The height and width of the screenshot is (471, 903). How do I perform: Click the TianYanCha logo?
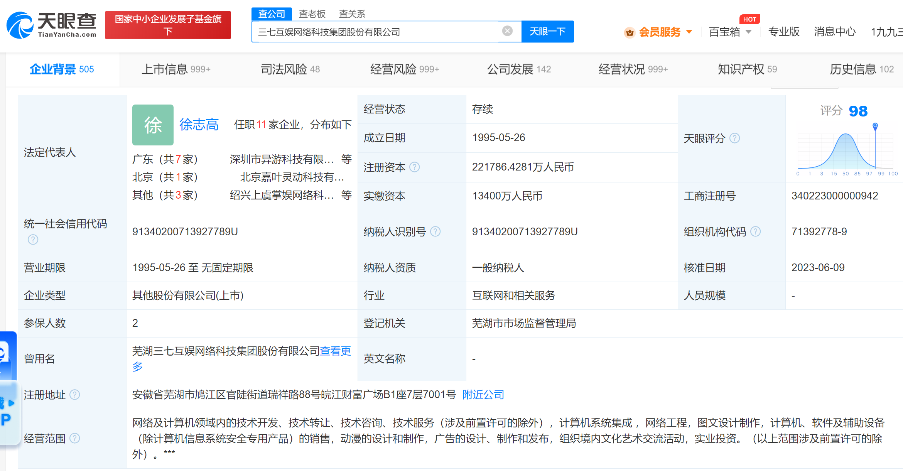point(52,25)
